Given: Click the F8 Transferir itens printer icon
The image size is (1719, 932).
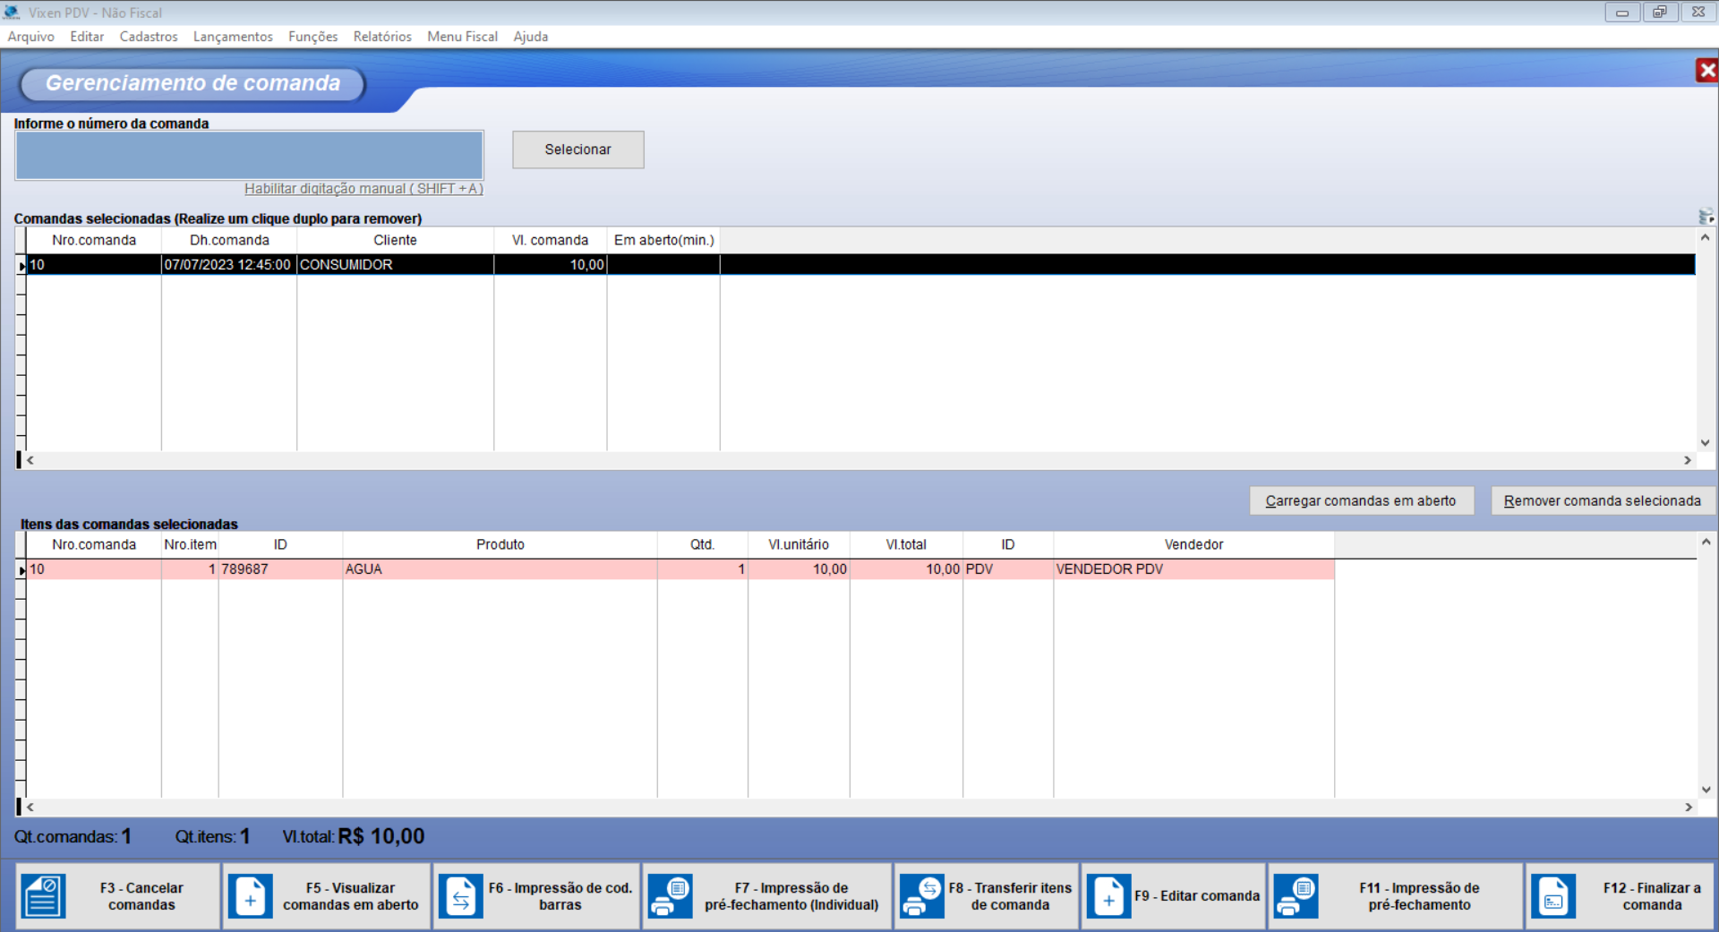Looking at the screenshot, I should (x=922, y=896).
